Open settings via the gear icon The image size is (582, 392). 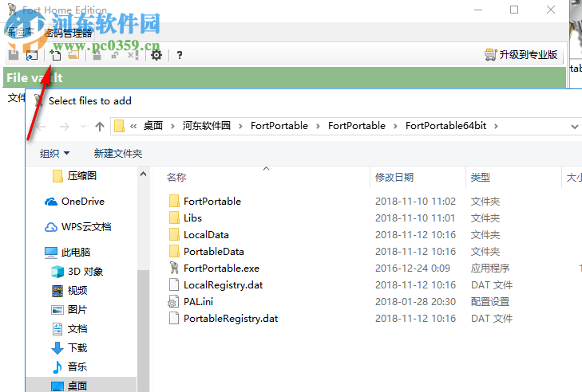coord(156,55)
